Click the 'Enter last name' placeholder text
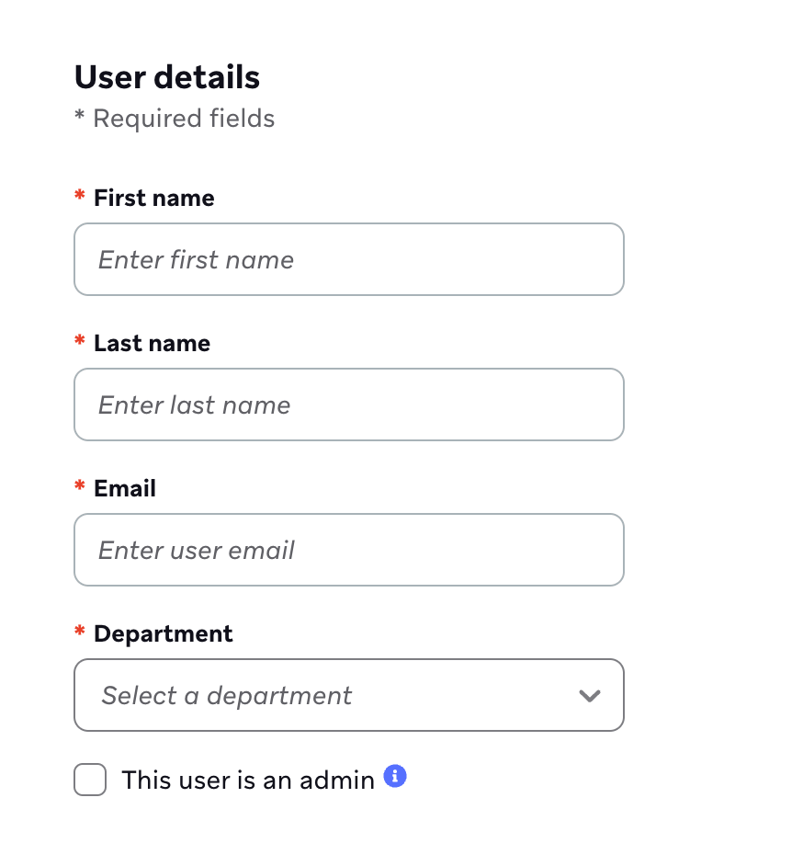Viewport: 803px width, 866px height. point(195,405)
